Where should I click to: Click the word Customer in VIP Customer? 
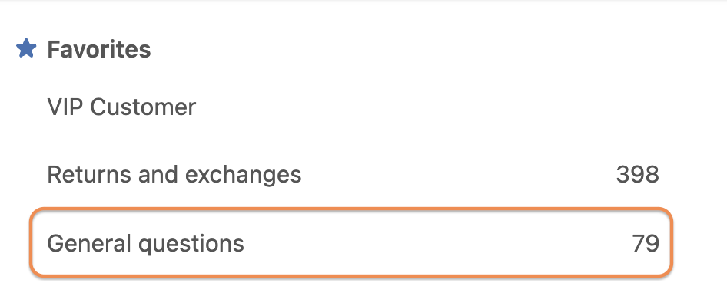(x=143, y=107)
